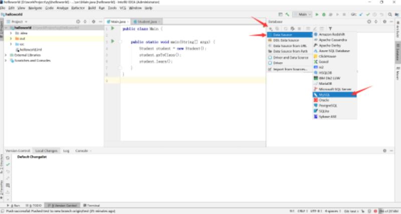
Task: Click the Version Control panel gear icon
Action: click(x=384, y=150)
